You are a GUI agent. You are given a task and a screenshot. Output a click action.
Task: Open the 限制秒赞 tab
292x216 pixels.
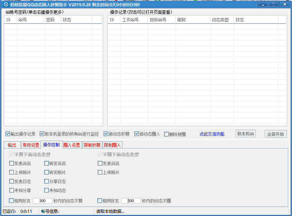(x=92, y=145)
